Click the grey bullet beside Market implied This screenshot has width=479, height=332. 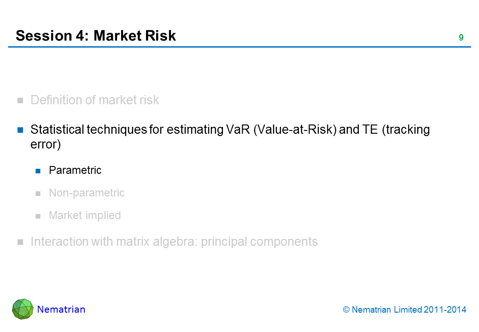[39, 216]
